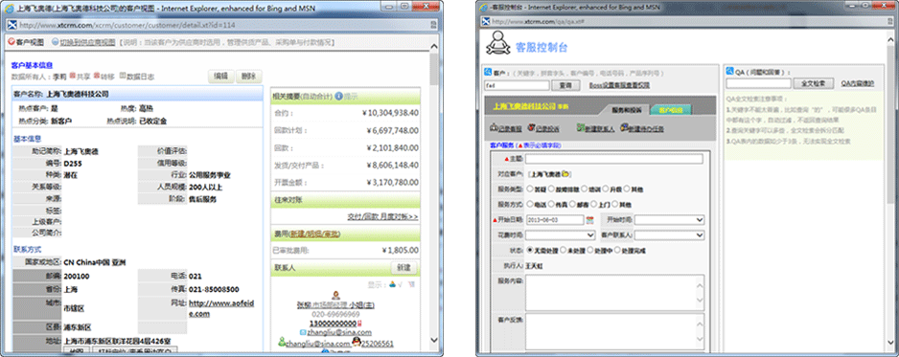Expand the 花费时间 dropdown
The height and width of the screenshot is (357, 899).
click(561, 234)
